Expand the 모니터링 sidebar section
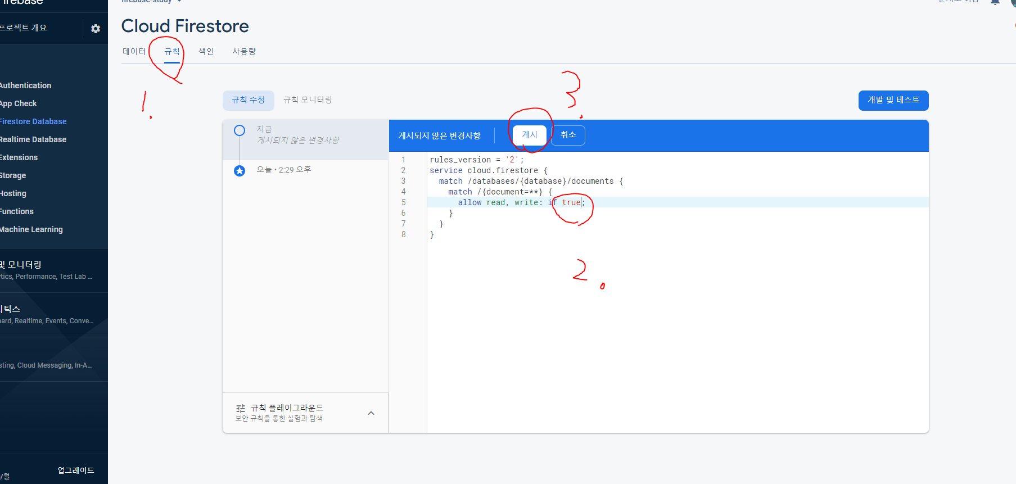Viewport: 1016px width, 484px height. [x=54, y=270]
